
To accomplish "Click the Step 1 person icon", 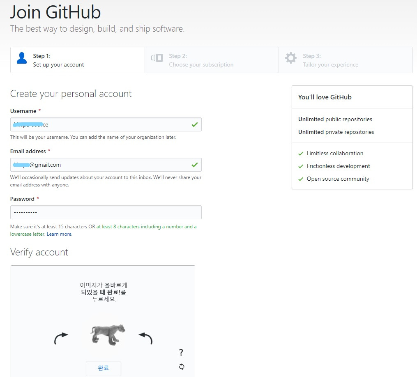I will click(x=21, y=58).
